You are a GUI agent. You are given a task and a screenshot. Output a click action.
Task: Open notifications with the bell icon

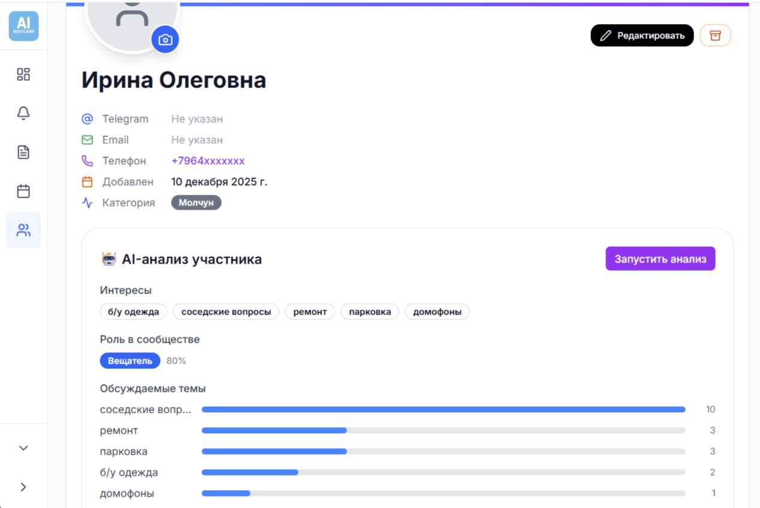[23, 113]
